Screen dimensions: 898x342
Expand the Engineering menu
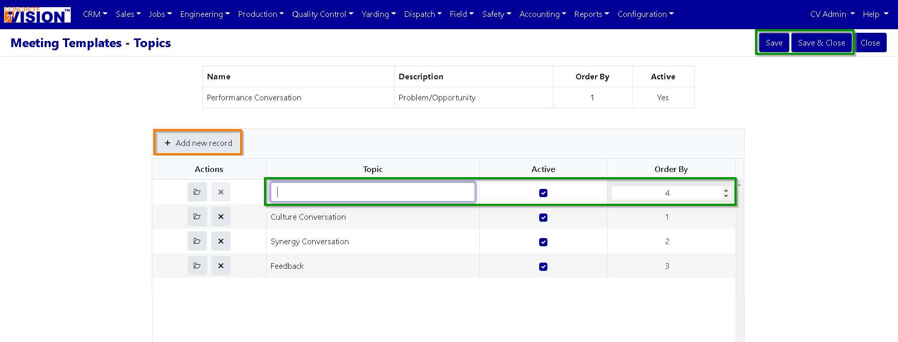[205, 14]
